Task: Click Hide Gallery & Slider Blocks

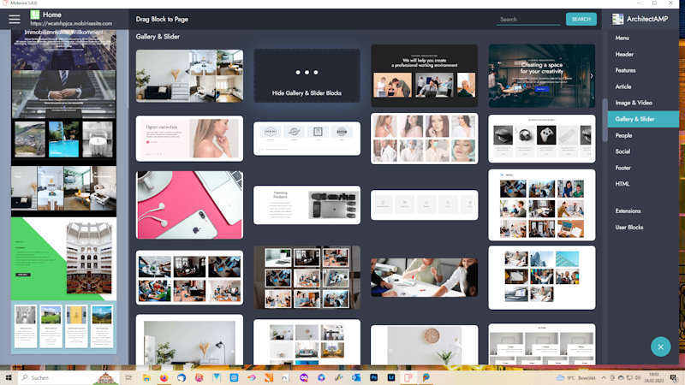Action: coord(307,75)
